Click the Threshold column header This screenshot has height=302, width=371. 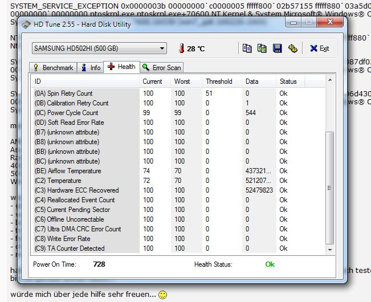pyautogui.click(x=222, y=81)
